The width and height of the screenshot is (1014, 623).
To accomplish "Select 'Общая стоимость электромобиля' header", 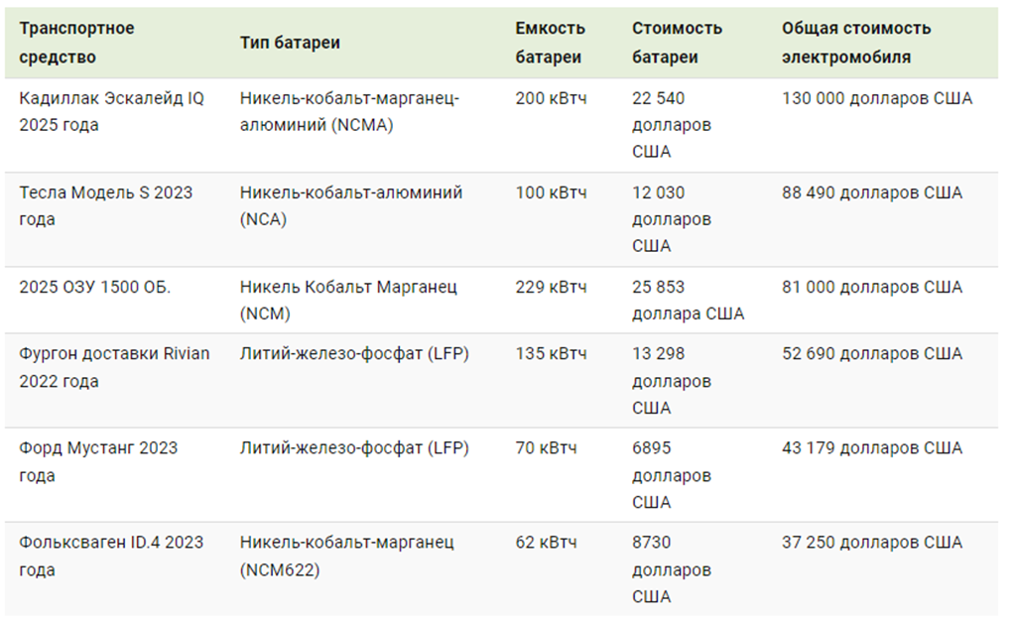I will 855,43.
